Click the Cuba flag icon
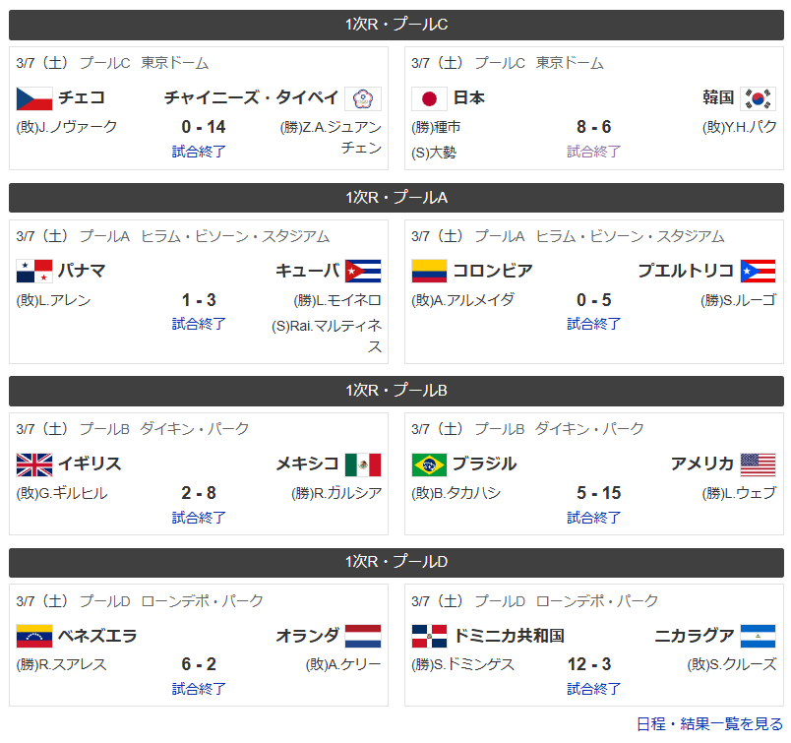 tap(362, 272)
